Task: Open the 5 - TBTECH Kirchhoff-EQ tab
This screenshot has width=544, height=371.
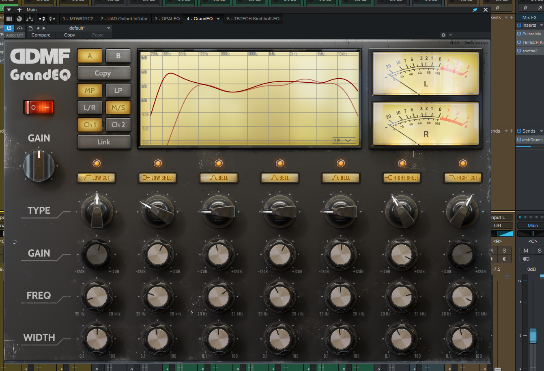Action: tap(253, 19)
